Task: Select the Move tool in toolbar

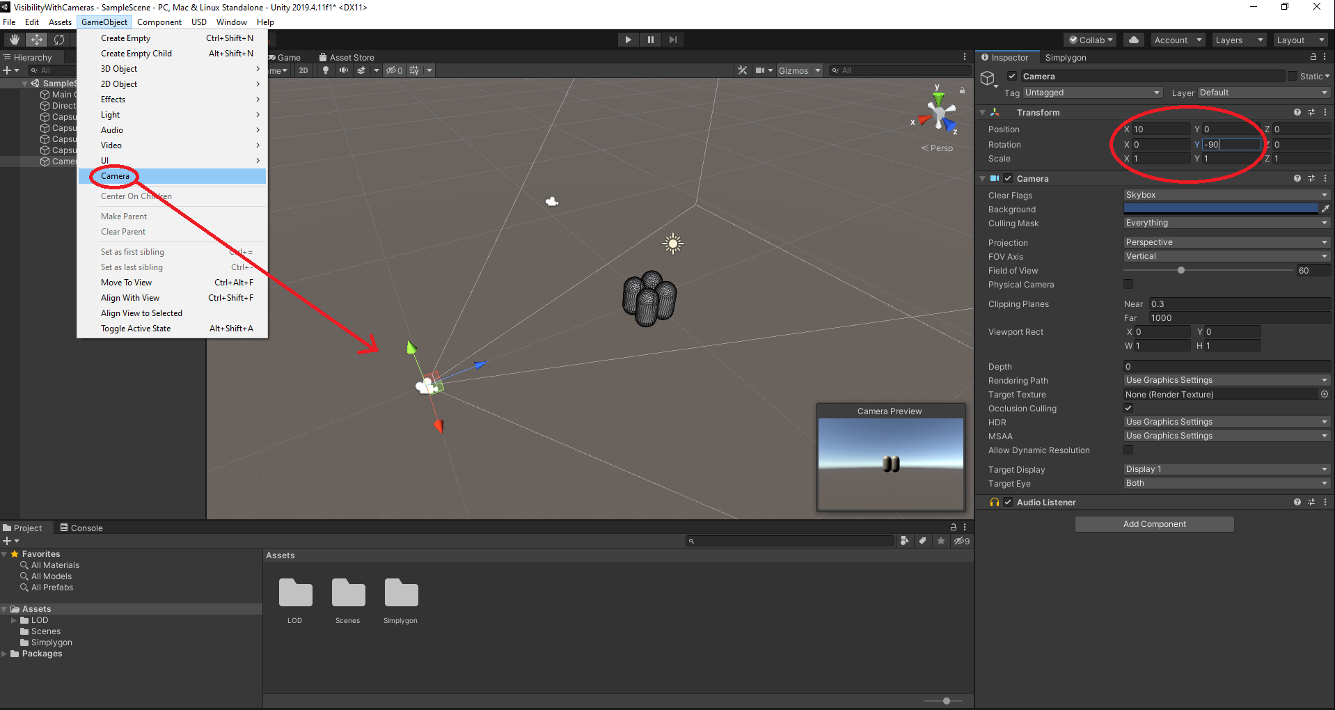Action: click(36, 40)
